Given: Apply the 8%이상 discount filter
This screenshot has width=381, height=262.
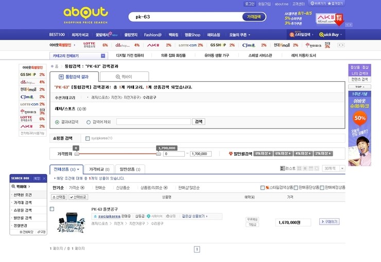Looking at the screenshot, I should coord(263,154).
